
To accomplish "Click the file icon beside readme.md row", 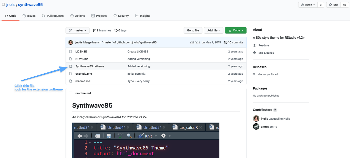I will click(70, 81).
